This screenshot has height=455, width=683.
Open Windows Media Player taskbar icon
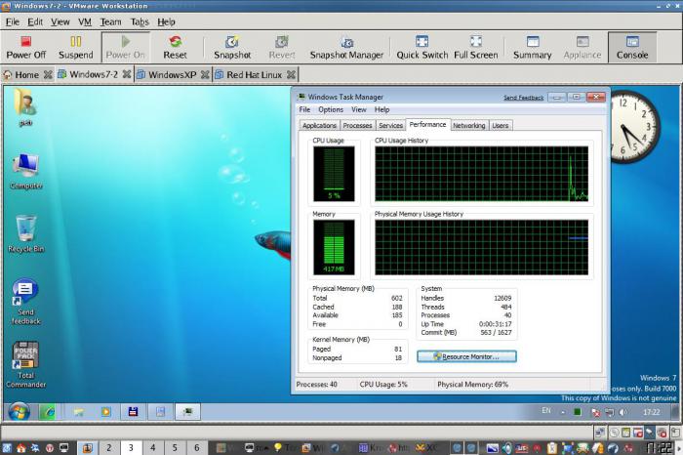[105, 412]
